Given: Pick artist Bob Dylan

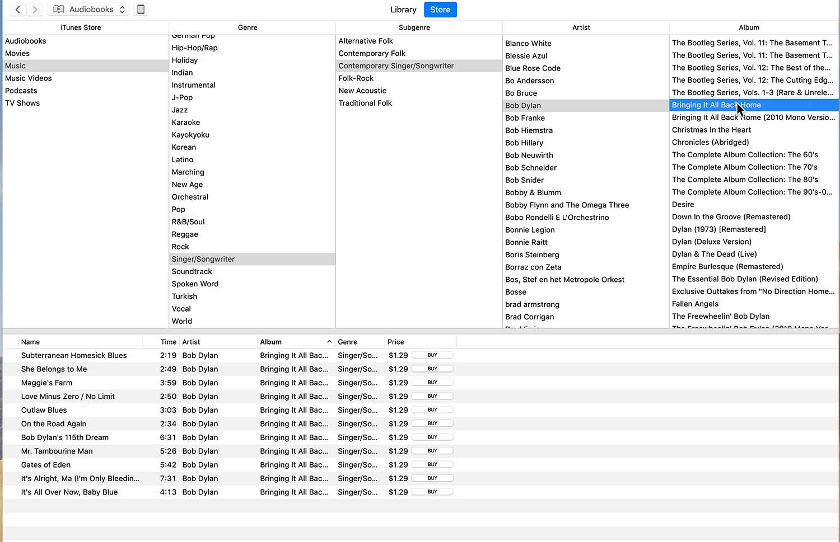Looking at the screenshot, I should [586, 106].
